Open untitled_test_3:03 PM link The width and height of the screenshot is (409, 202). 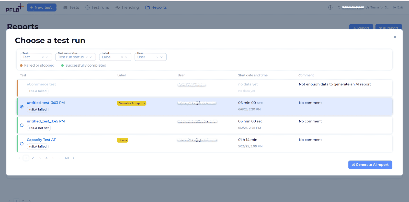pyautogui.click(x=46, y=103)
